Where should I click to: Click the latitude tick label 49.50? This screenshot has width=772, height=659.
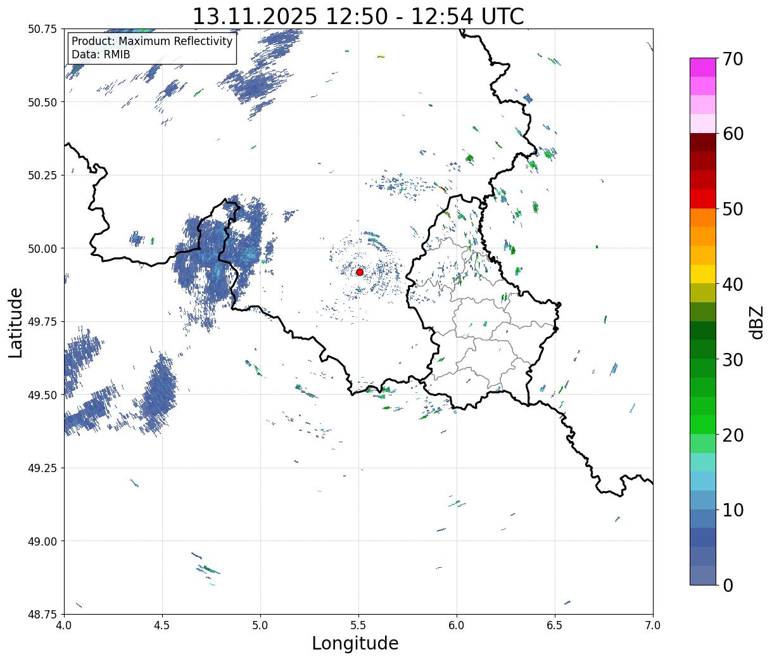(x=42, y=395)
